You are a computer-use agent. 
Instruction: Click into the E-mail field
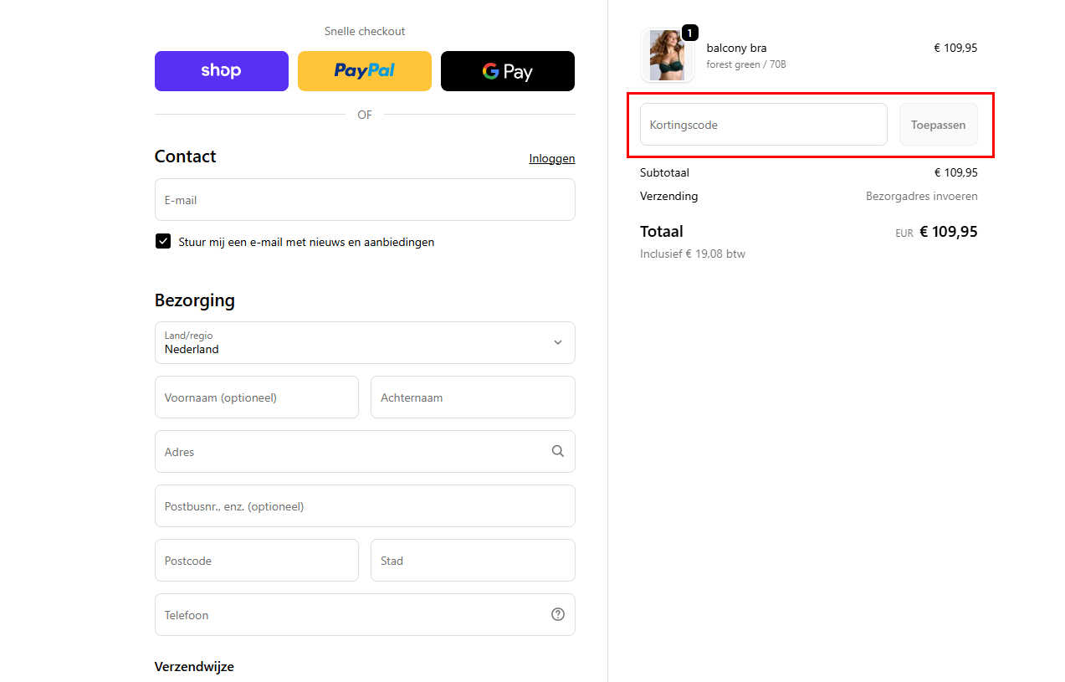tap(364, 200)
